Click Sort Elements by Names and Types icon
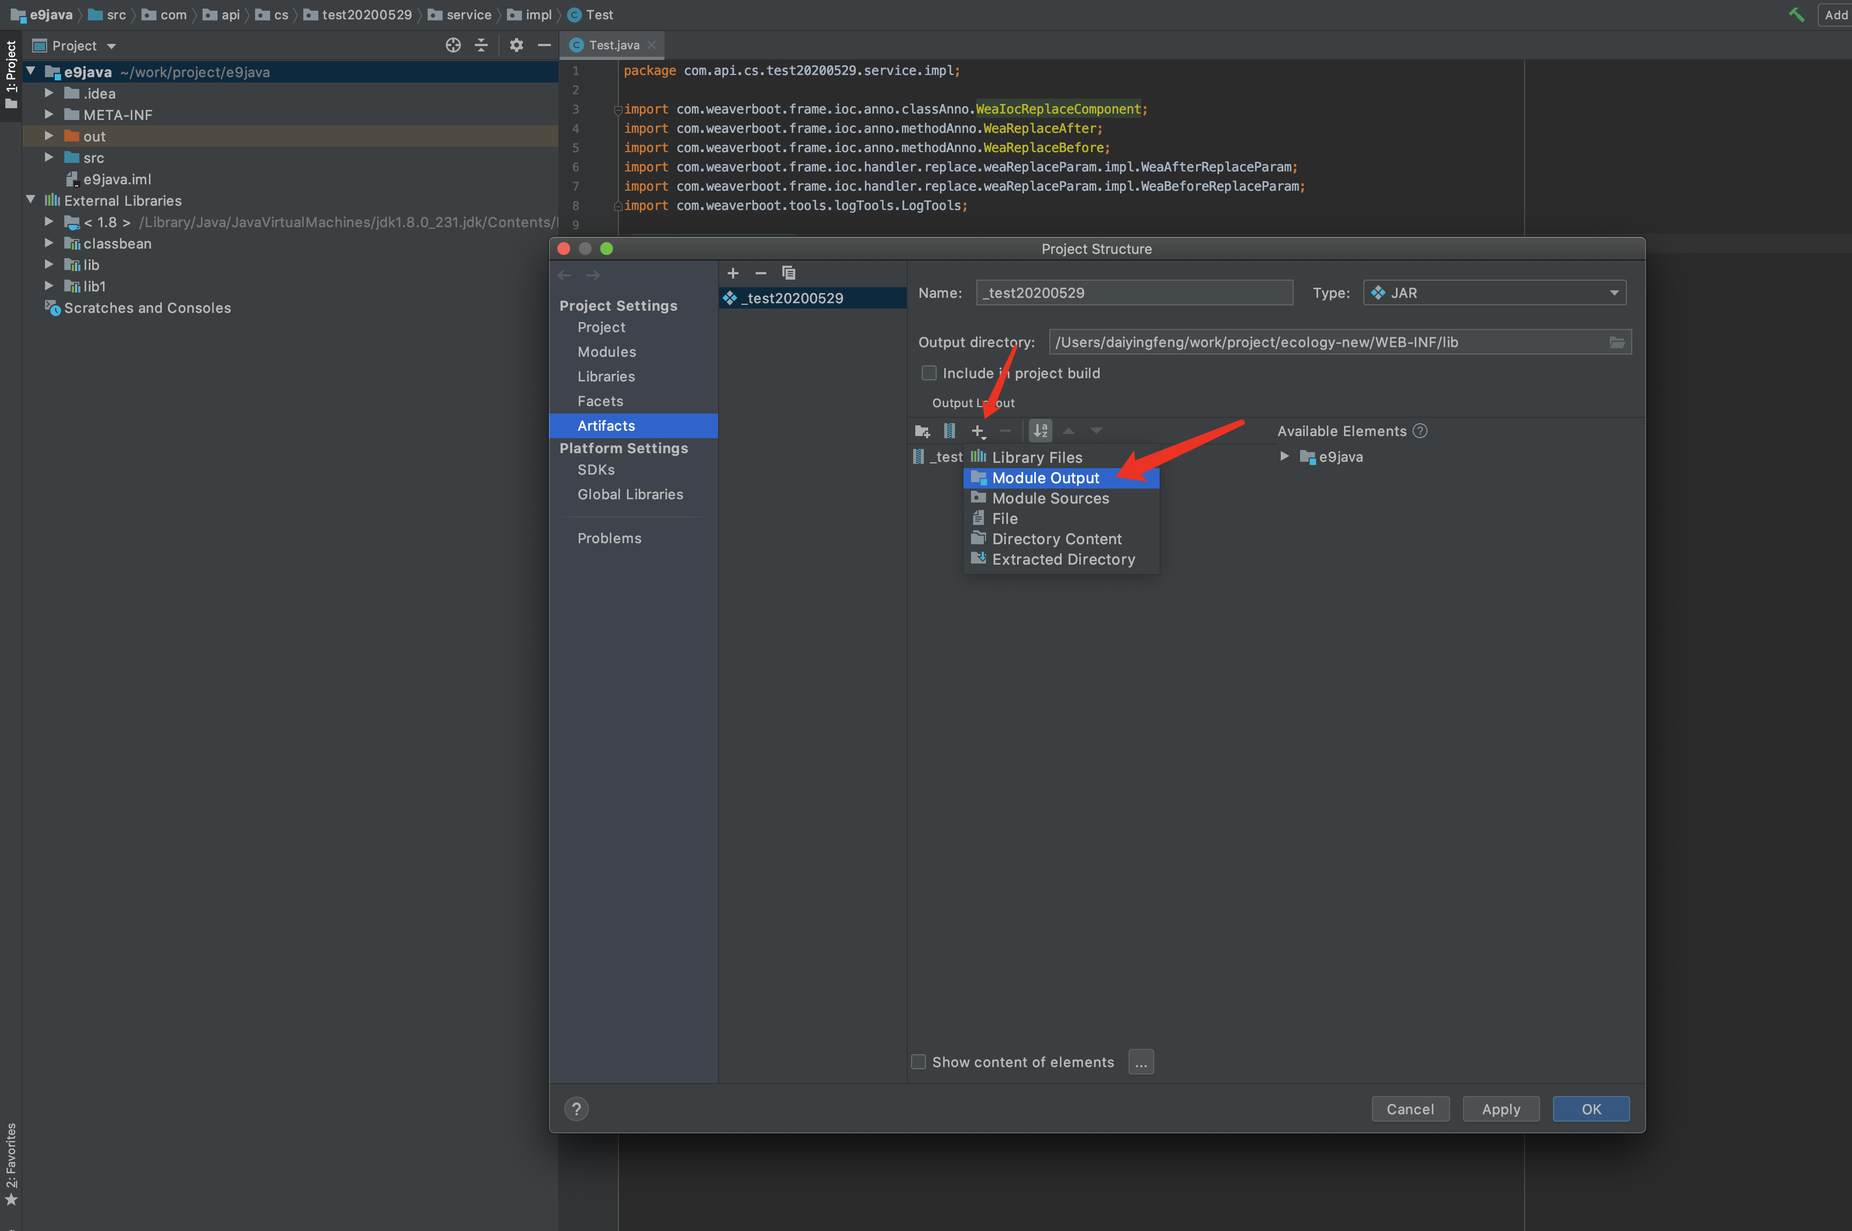The height and width of the screenshot is (1231, 1852). click(1040, 431)
